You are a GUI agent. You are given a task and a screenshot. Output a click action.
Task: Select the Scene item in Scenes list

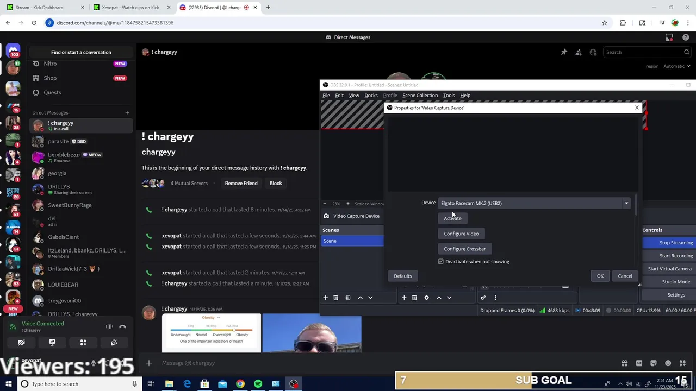352,241
